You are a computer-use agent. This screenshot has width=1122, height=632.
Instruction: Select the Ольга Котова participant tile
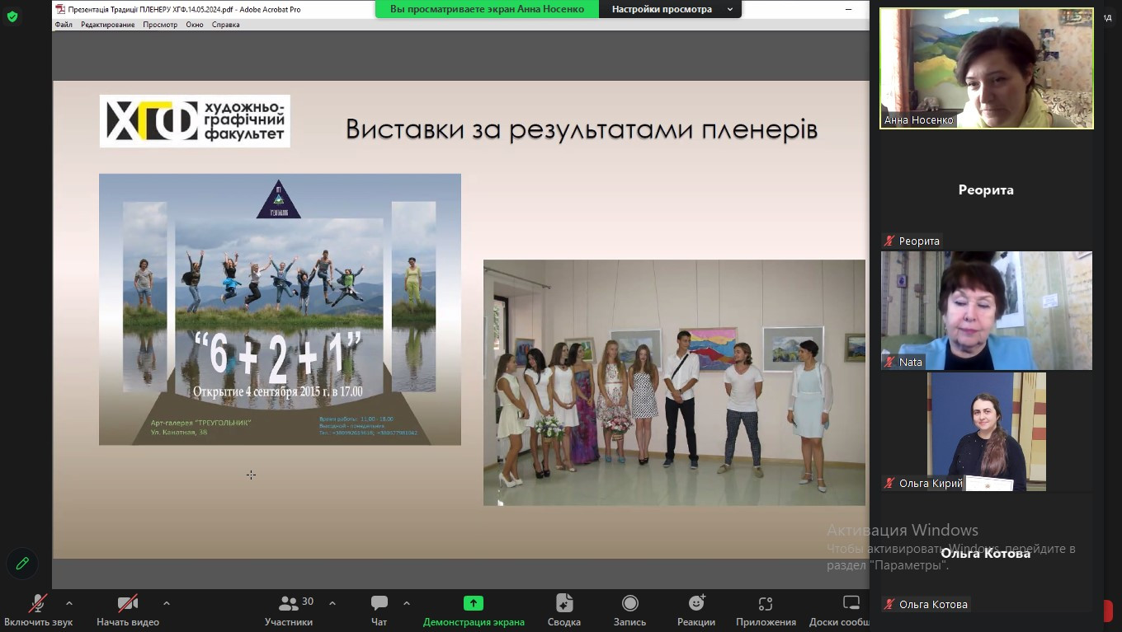pos(987,554)
